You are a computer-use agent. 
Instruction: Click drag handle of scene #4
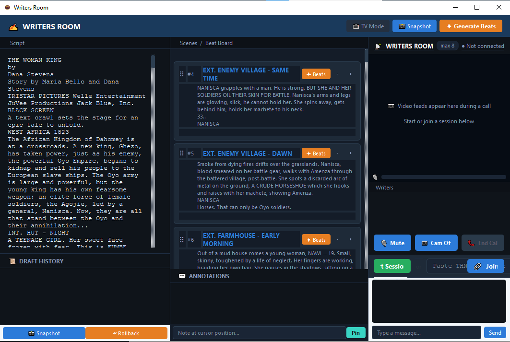pyautogui.click(x=182, y=74)
